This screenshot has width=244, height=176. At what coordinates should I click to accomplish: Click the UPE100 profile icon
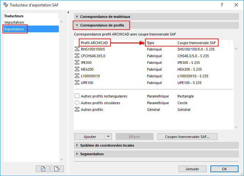77,83
